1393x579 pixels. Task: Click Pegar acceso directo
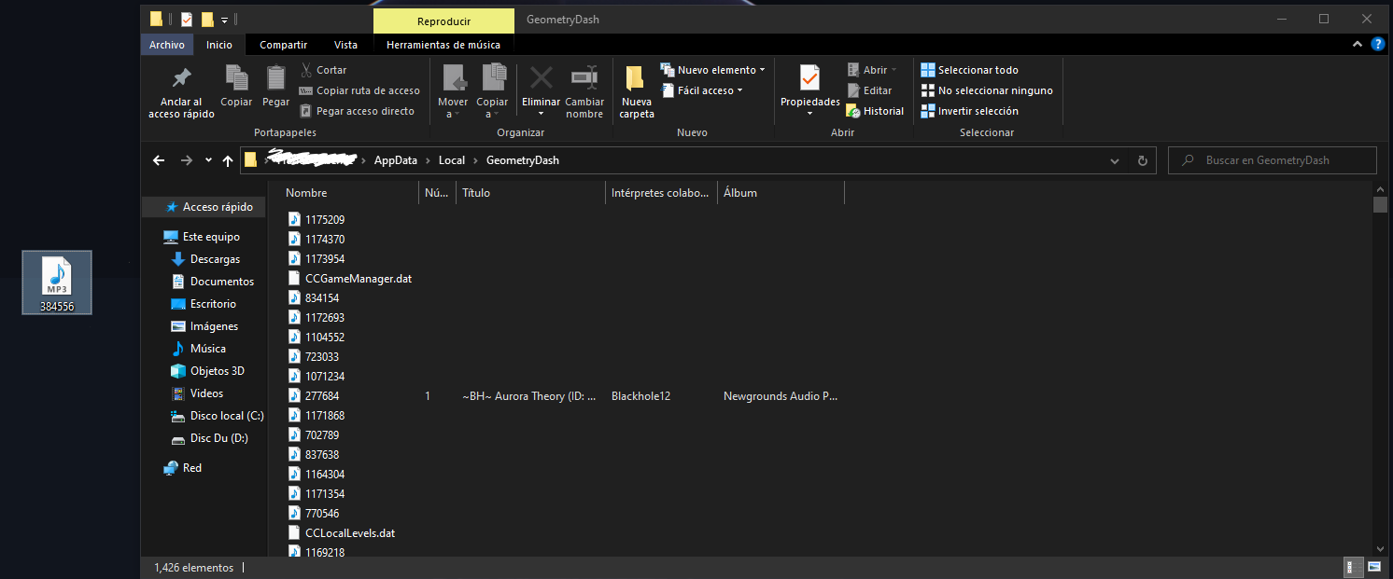pos(357,111)
